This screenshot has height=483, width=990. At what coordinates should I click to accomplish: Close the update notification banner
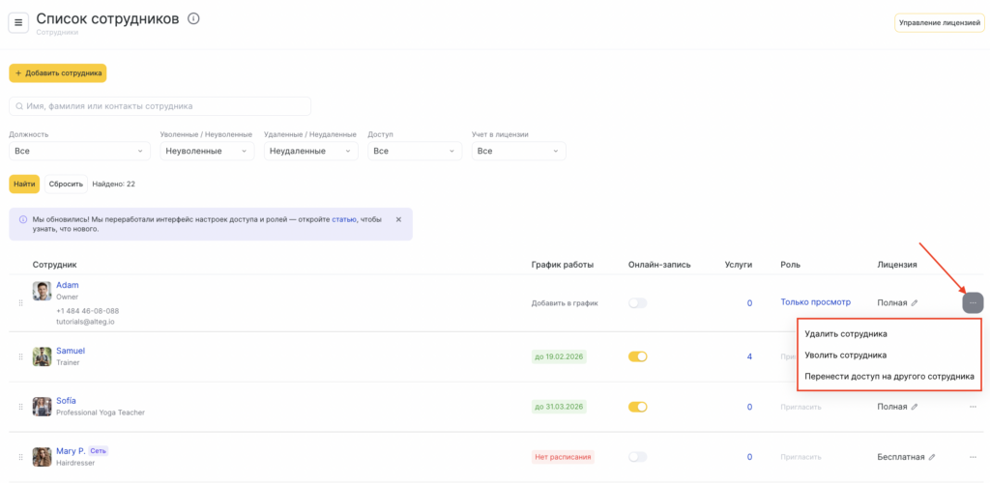point(398,219)
